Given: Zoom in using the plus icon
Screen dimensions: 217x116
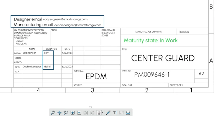Looking at the screenshot, I should (x=73, y=112).
